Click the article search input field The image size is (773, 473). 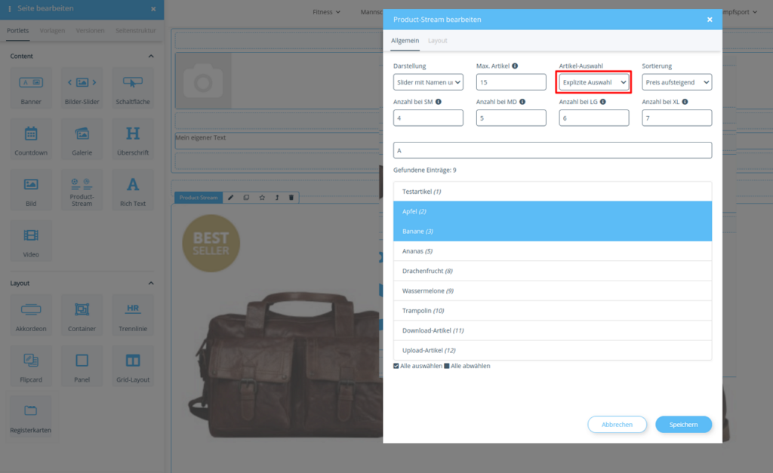(x=553, y=150)
